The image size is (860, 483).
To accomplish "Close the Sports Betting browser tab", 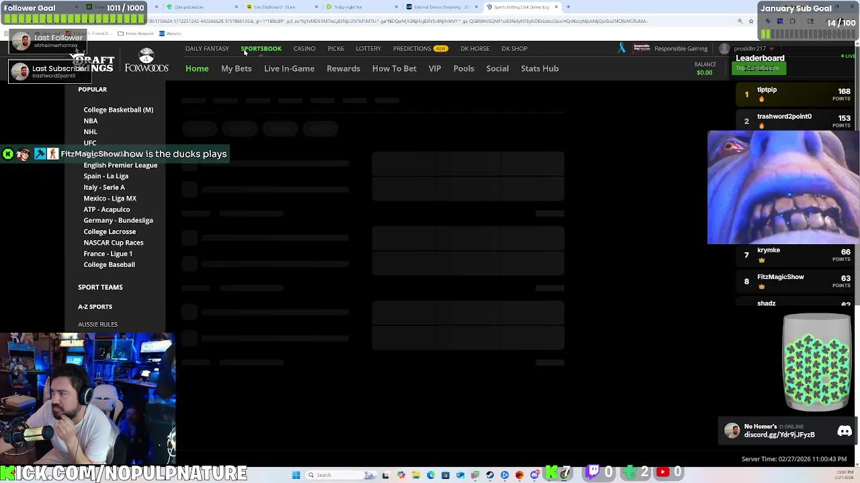I will pyautogui.click(x=556, y=7).
